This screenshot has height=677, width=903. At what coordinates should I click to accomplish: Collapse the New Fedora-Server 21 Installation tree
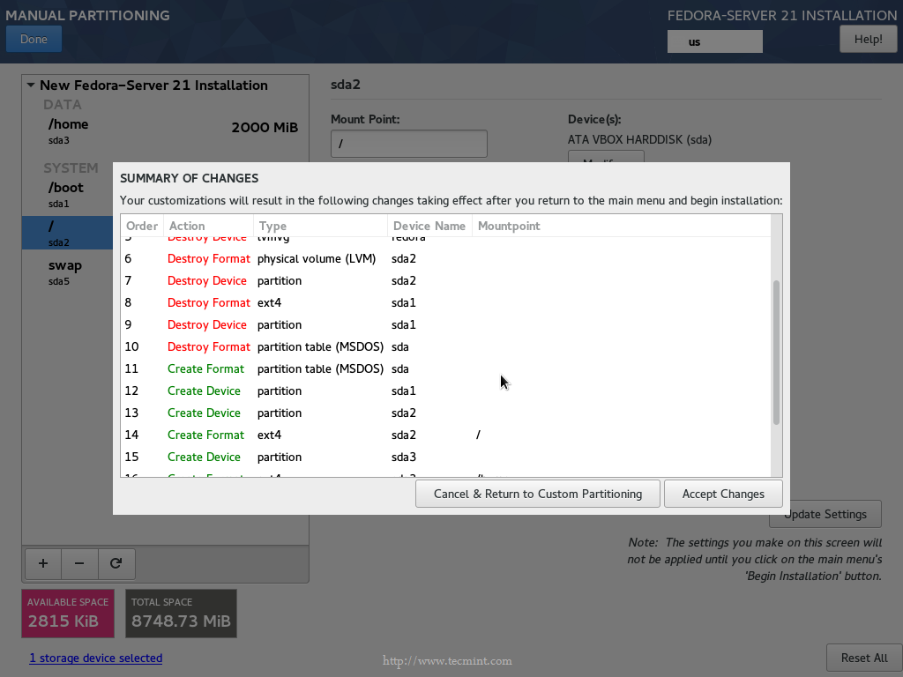click(x=31, y=86)
